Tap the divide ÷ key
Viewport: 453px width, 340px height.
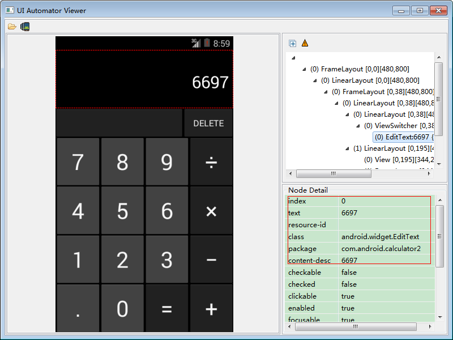click(211, 161)
